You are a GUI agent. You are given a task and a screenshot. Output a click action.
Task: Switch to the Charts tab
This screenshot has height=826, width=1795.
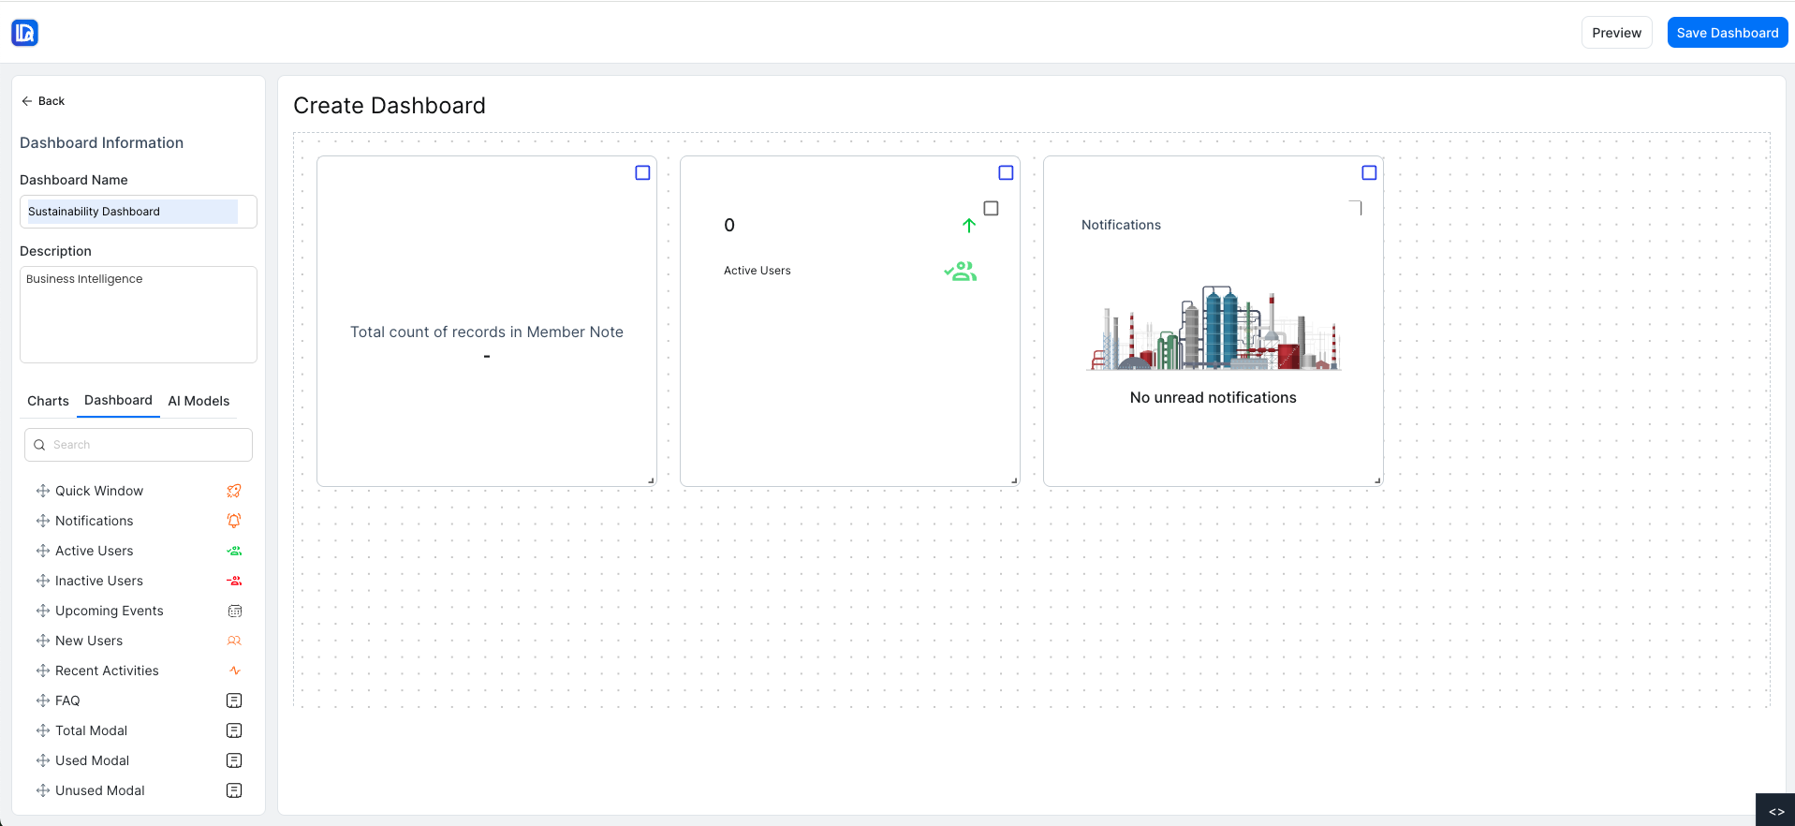point(48,401)
